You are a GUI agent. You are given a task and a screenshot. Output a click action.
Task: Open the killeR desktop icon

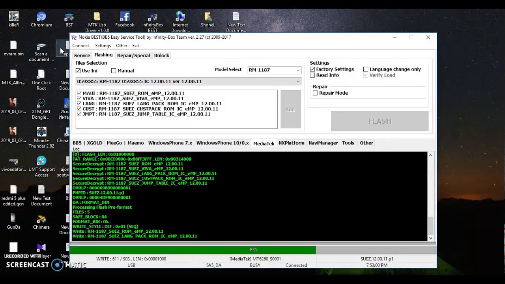tap(14, 19)
